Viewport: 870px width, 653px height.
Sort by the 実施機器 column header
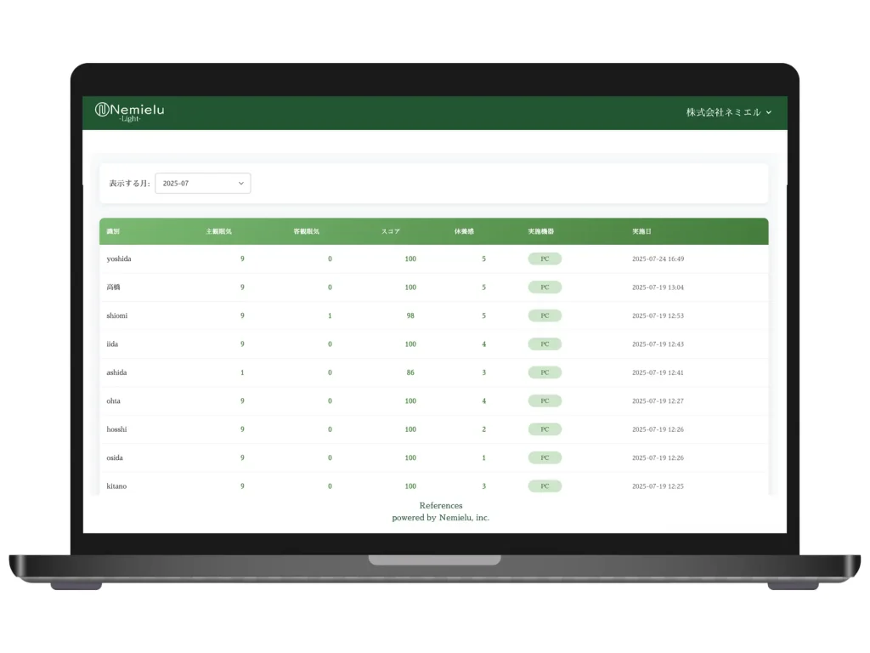click(541, 231)
